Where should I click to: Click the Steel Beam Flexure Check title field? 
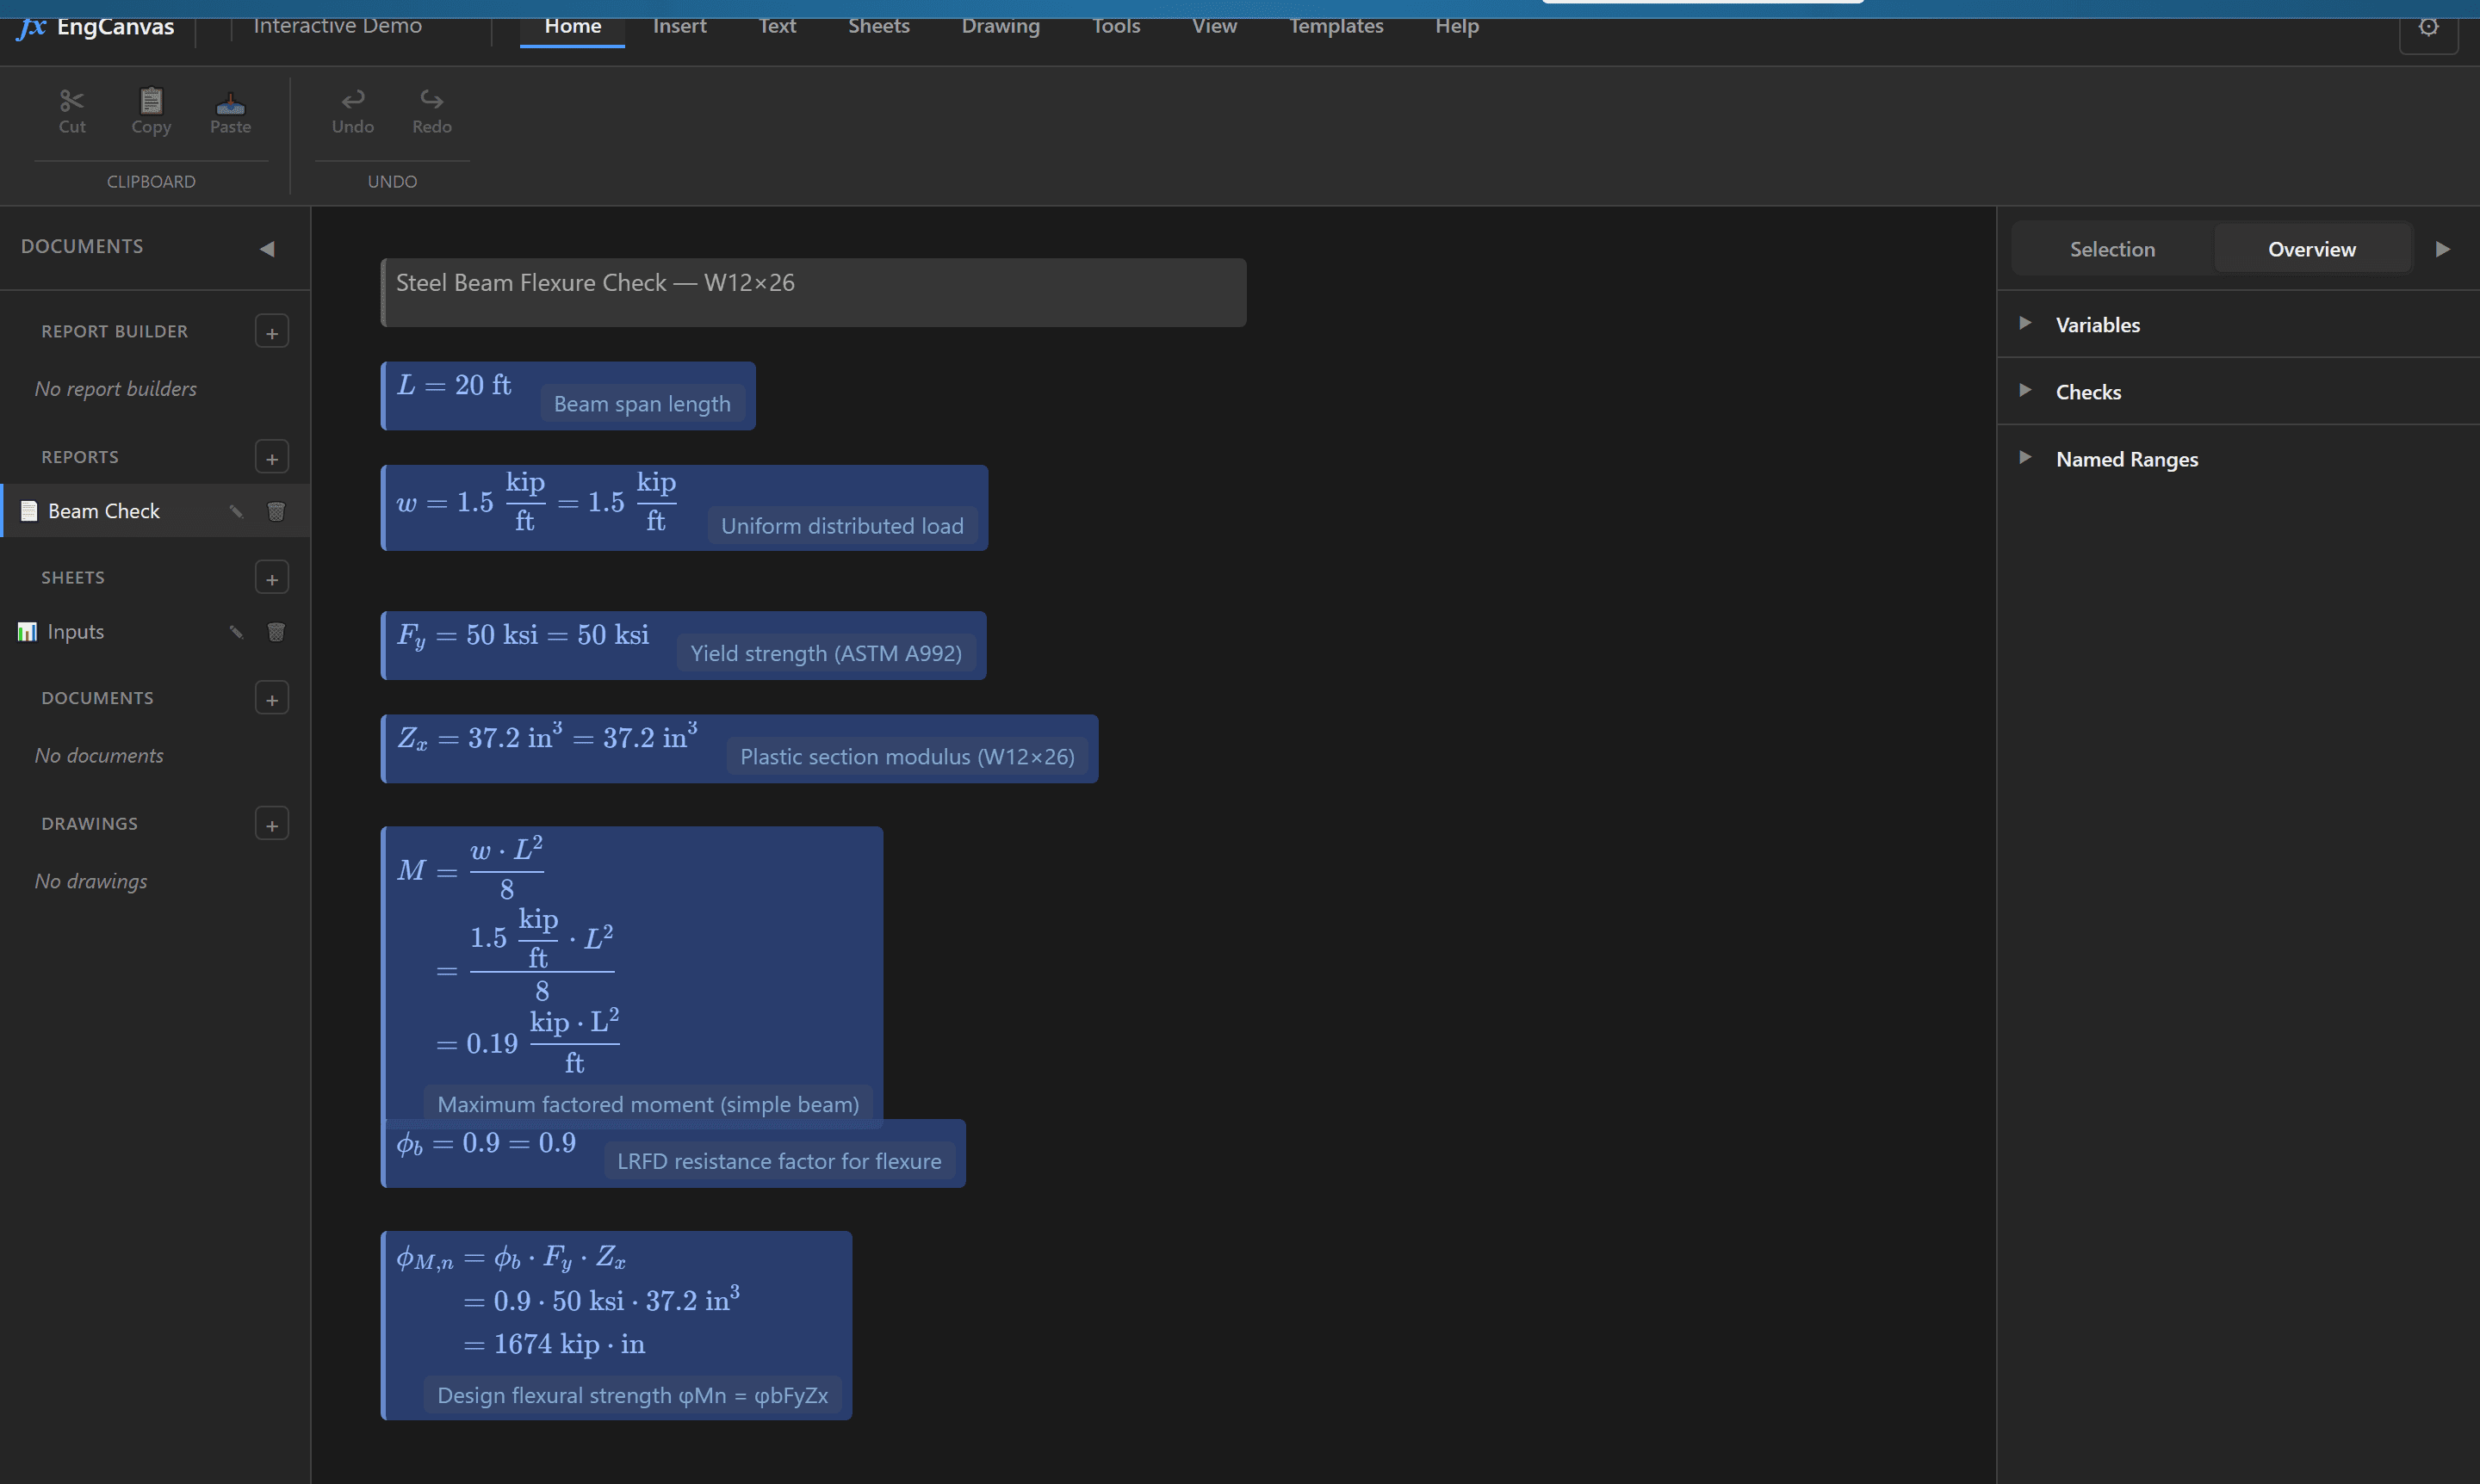[814, 292]
